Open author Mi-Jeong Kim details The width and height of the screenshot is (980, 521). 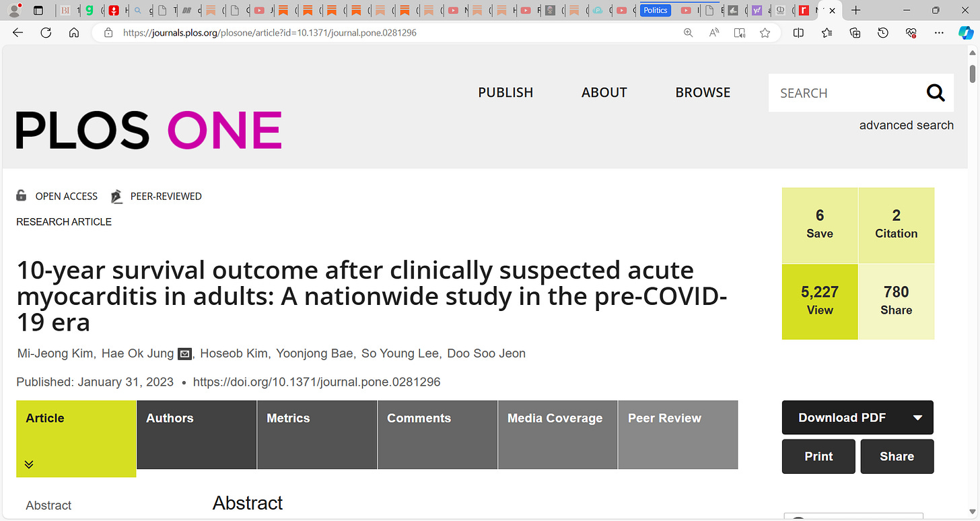point(55,353)
